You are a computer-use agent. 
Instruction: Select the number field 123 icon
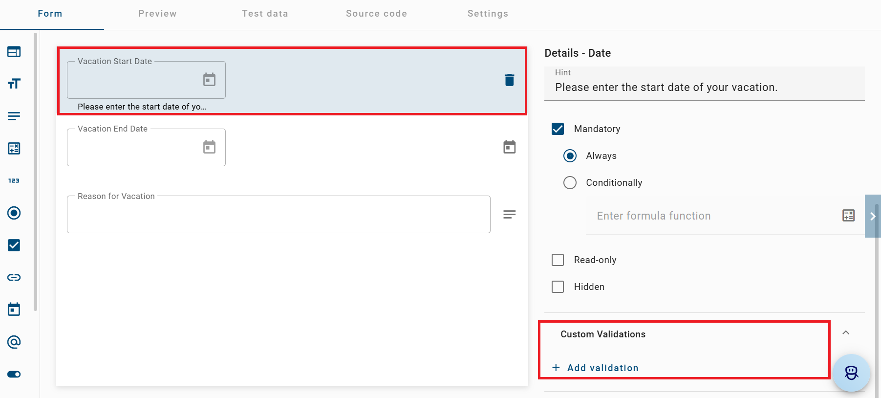click(14, 180)
